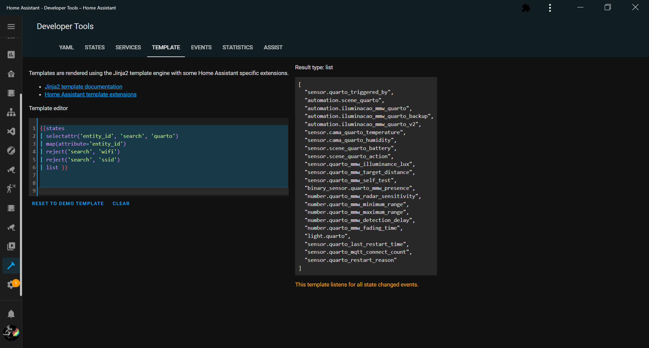Screen dimensions: 649x348
Task: Switch to the SERVICES tab
Action: point(128,48)
